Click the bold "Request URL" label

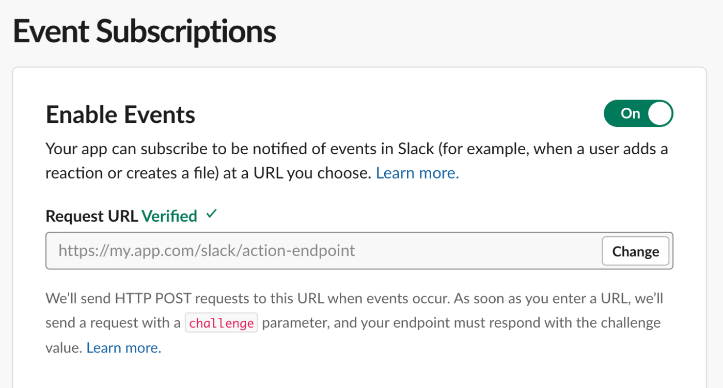(x=92, y=216)
